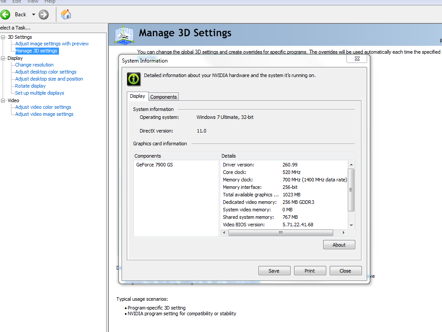Click the Print button
The width and height of the screenshot is (442, 332).
point(309,271)
